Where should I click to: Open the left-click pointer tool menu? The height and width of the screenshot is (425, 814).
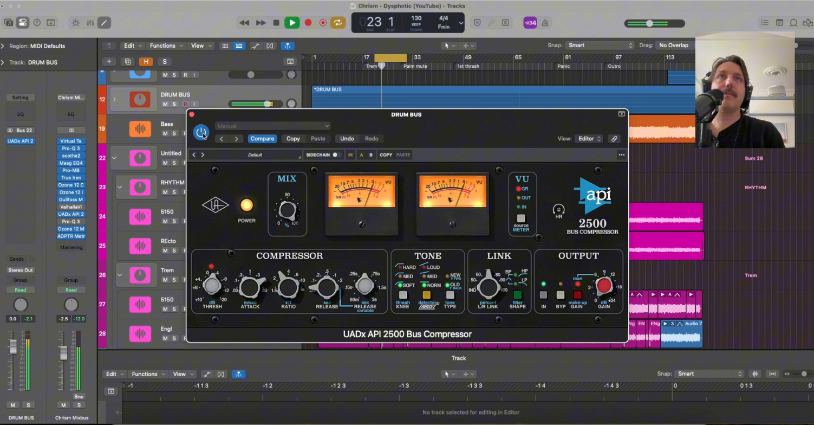pos(449,46)
